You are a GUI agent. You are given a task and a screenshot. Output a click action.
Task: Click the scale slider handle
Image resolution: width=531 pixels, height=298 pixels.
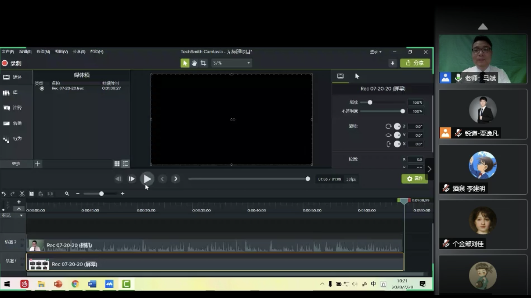(x=370, y=103)
